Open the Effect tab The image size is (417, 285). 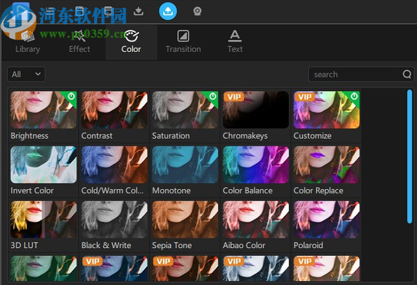[80, 41]
